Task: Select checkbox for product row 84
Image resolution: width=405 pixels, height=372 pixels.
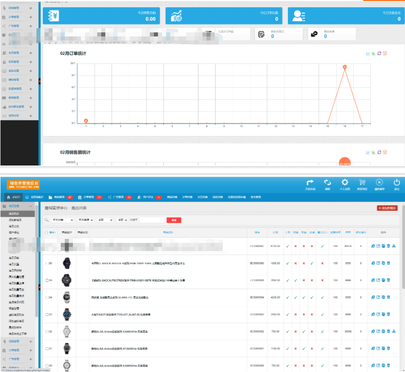Action: 47,297
